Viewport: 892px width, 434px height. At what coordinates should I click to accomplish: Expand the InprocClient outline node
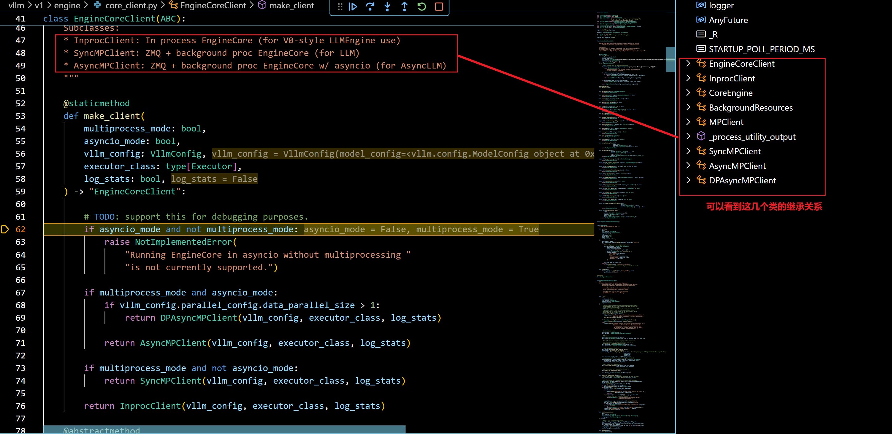click(x=688, y=79)
